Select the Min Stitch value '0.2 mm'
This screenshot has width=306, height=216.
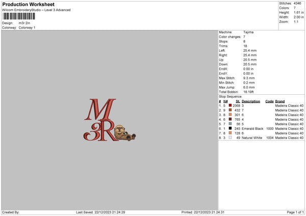click(249, 83)
